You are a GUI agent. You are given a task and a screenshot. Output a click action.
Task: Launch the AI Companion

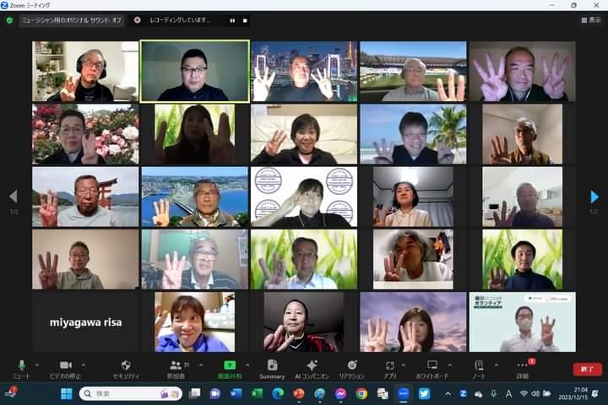[309, 366]
